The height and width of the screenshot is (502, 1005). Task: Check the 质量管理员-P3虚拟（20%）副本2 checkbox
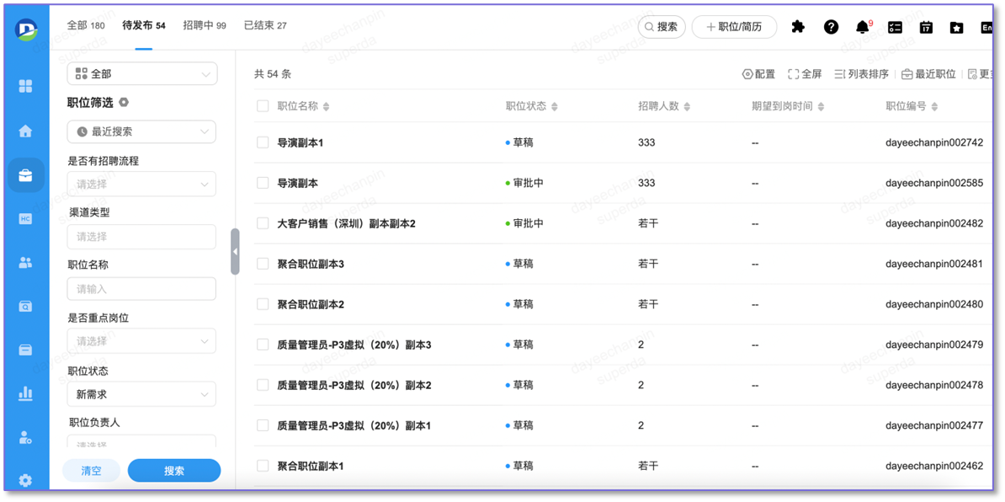(263, 385)
